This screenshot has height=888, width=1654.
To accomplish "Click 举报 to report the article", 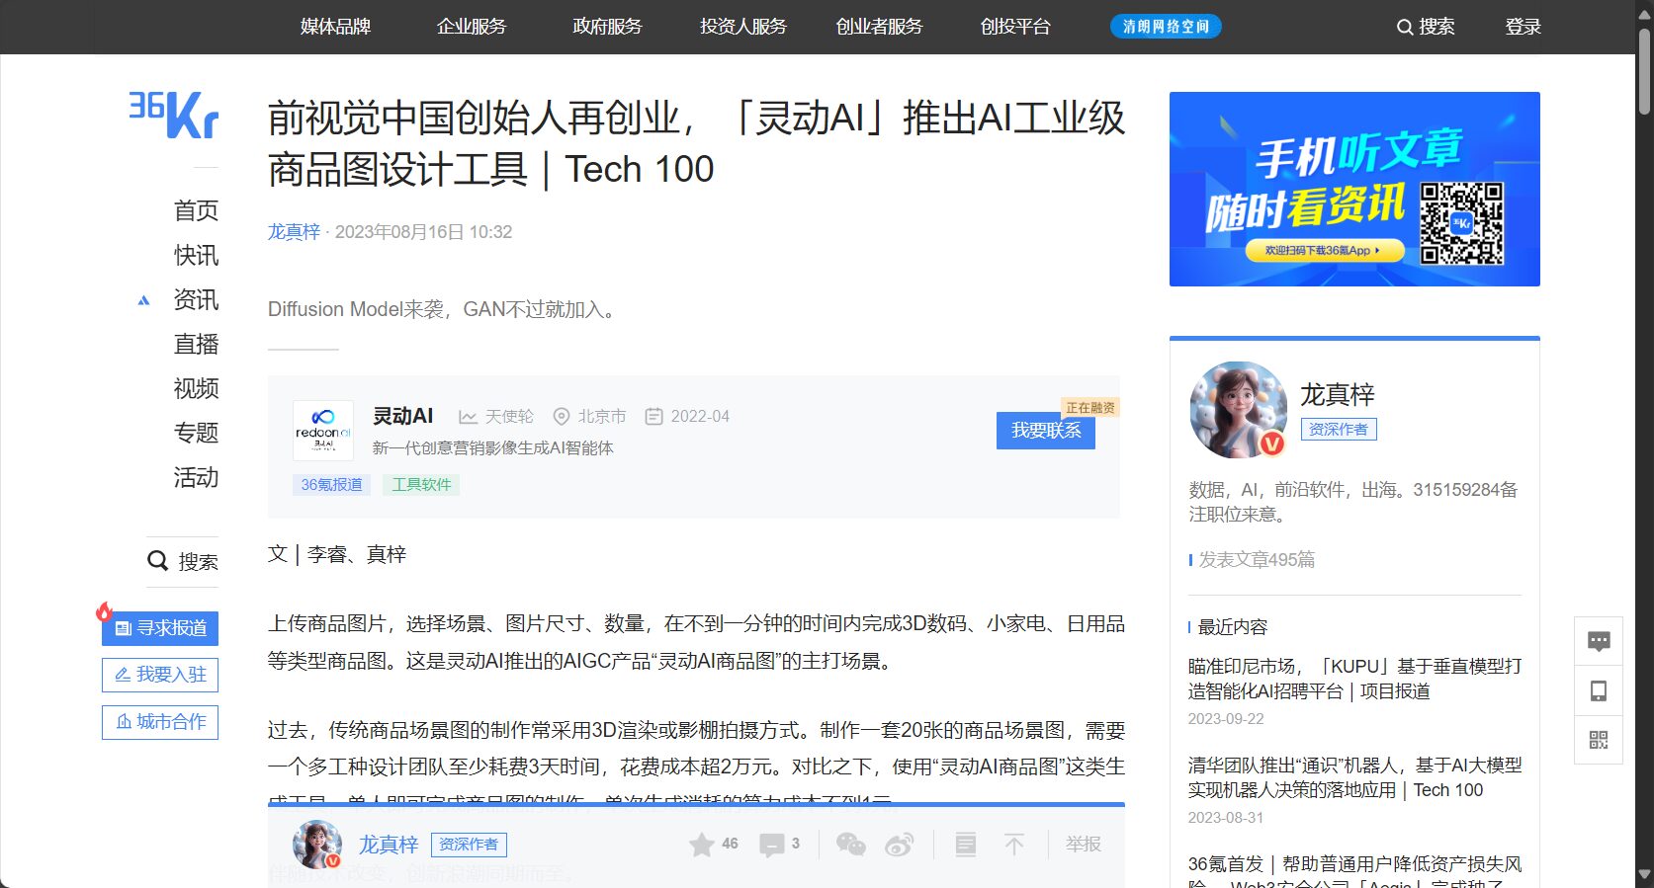I will point(1084,845).
